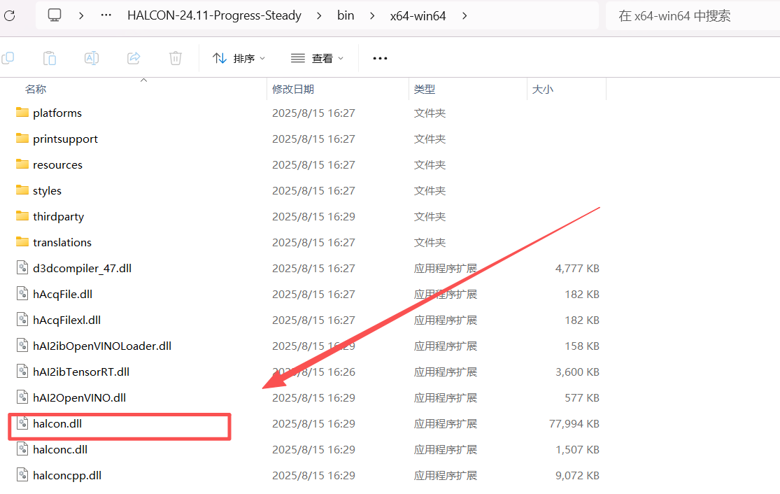The image size is (780, 494).
Task: Select the d3dcompiler_47.dll file name
Action: (x=82, y=269)
